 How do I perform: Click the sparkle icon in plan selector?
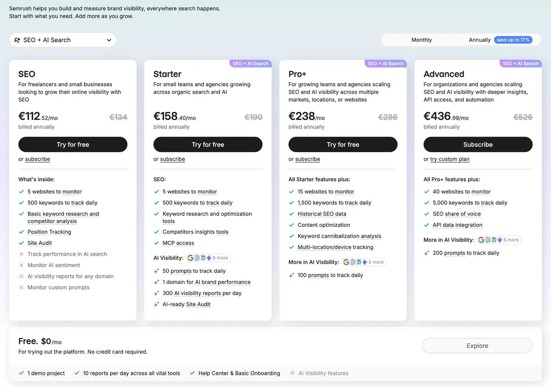coord(17,40)
